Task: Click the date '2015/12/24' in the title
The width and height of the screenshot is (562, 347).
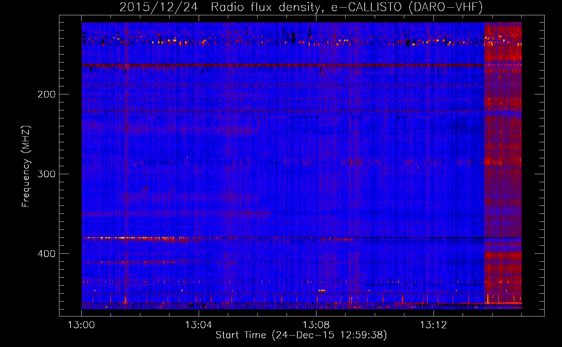Action: [159, 7]
